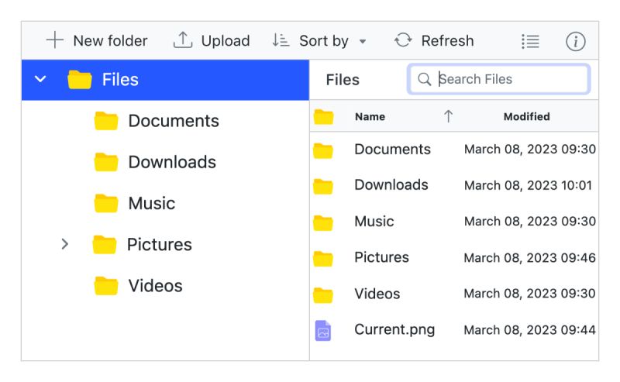
Task: Click the folder icon in header row
Action: pos(323,117)
